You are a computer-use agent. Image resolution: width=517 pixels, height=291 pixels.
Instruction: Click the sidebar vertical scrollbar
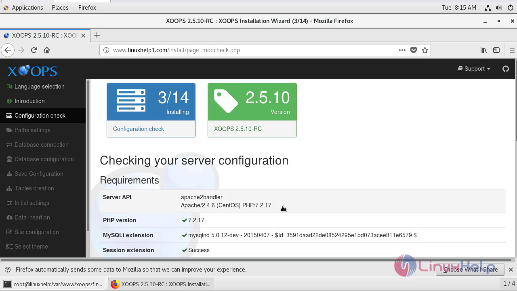pyautogui.click(x=88, y=156)
